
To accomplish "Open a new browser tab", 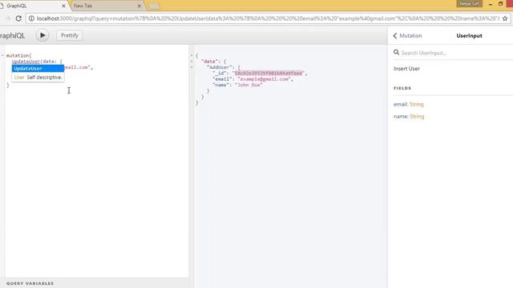I will pyautogui.click(x=154, y=6).
